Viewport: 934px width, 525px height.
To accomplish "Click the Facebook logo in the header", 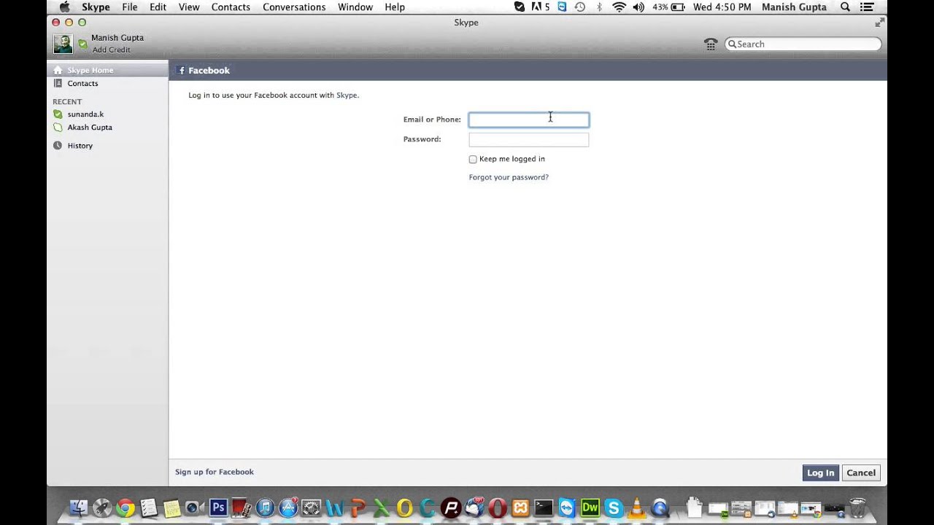I will [182, 71].
